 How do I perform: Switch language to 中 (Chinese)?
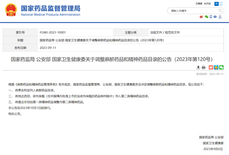tap(216, 3)
